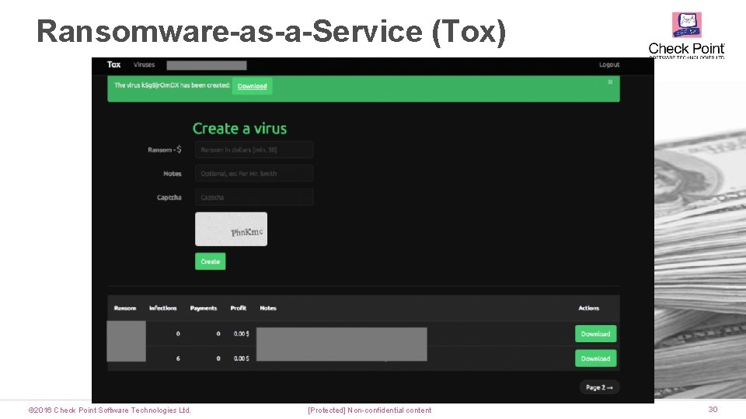The width and height of the screenshot is (746, 419).
Task: Click the PhnKmc captcha image
Action: coord(232,229)
